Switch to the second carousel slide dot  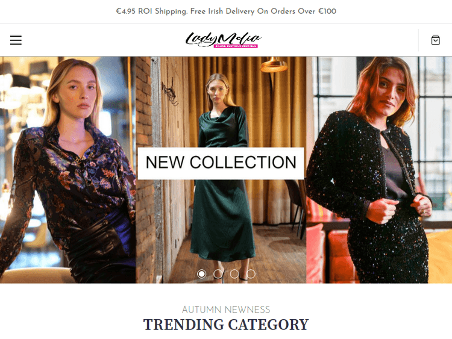click(x=218, y=273)
